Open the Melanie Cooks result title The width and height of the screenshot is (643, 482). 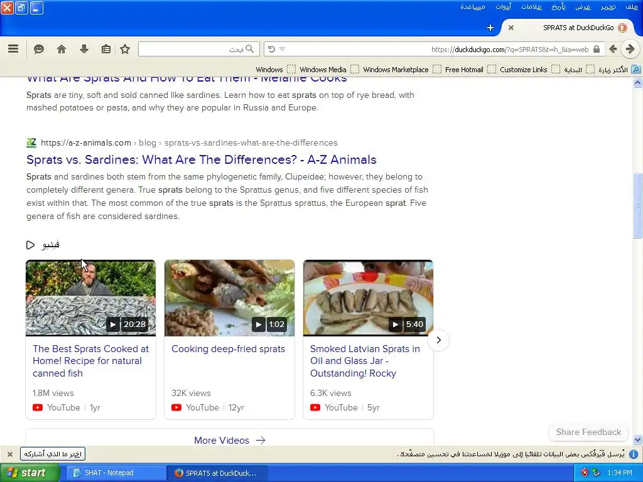186,79
